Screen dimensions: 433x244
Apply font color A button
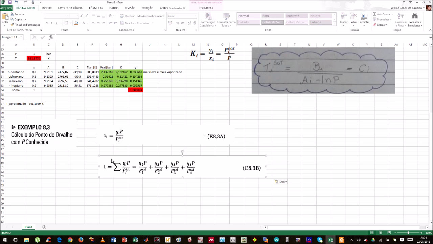84,23
